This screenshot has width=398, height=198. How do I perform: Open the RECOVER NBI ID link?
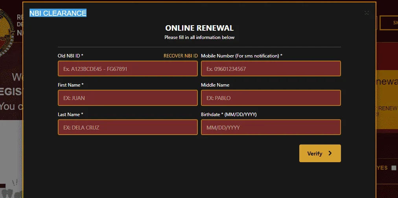tap(181, 56)
